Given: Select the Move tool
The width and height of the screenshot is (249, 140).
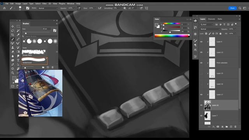Looking at the screenshot, I should [x=13, y=26].
